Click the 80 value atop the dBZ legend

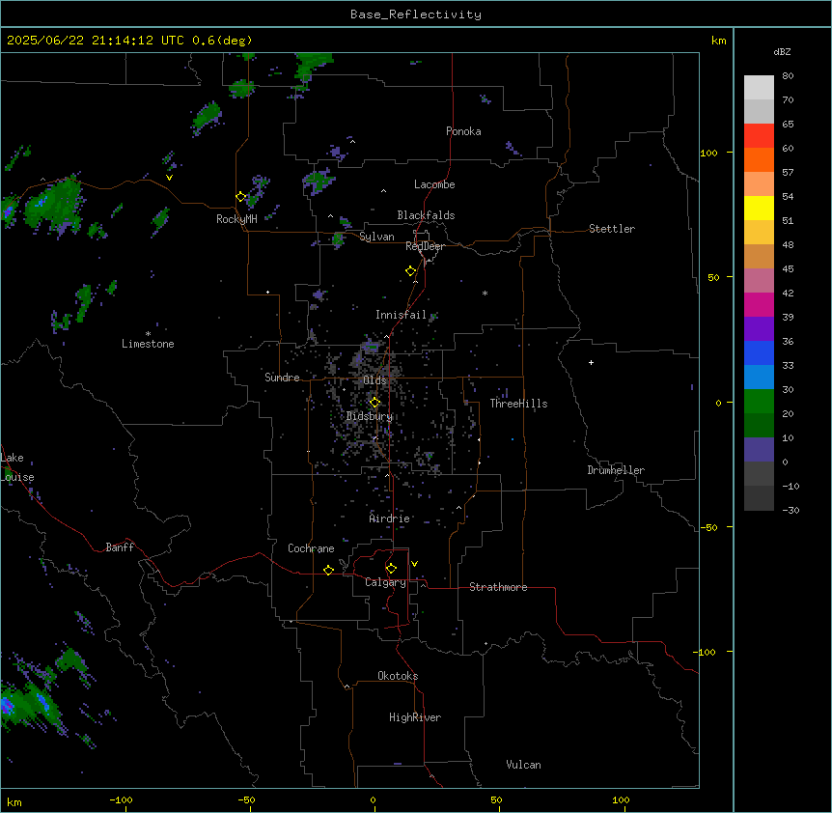[x=788, y=76]
